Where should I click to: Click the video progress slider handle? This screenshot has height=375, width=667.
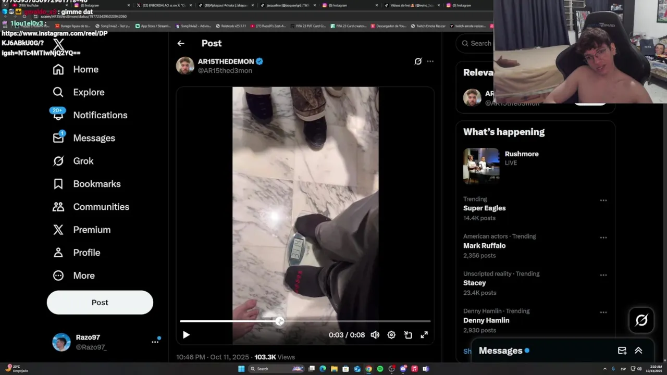pos(280,321)
